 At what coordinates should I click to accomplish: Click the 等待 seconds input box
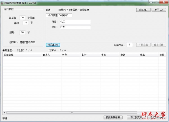tap(26, 22)
